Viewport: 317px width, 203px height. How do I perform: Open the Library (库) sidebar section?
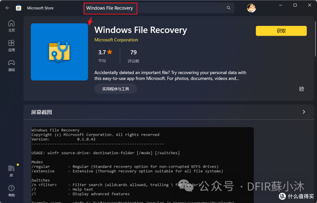(x=11, y=171)
